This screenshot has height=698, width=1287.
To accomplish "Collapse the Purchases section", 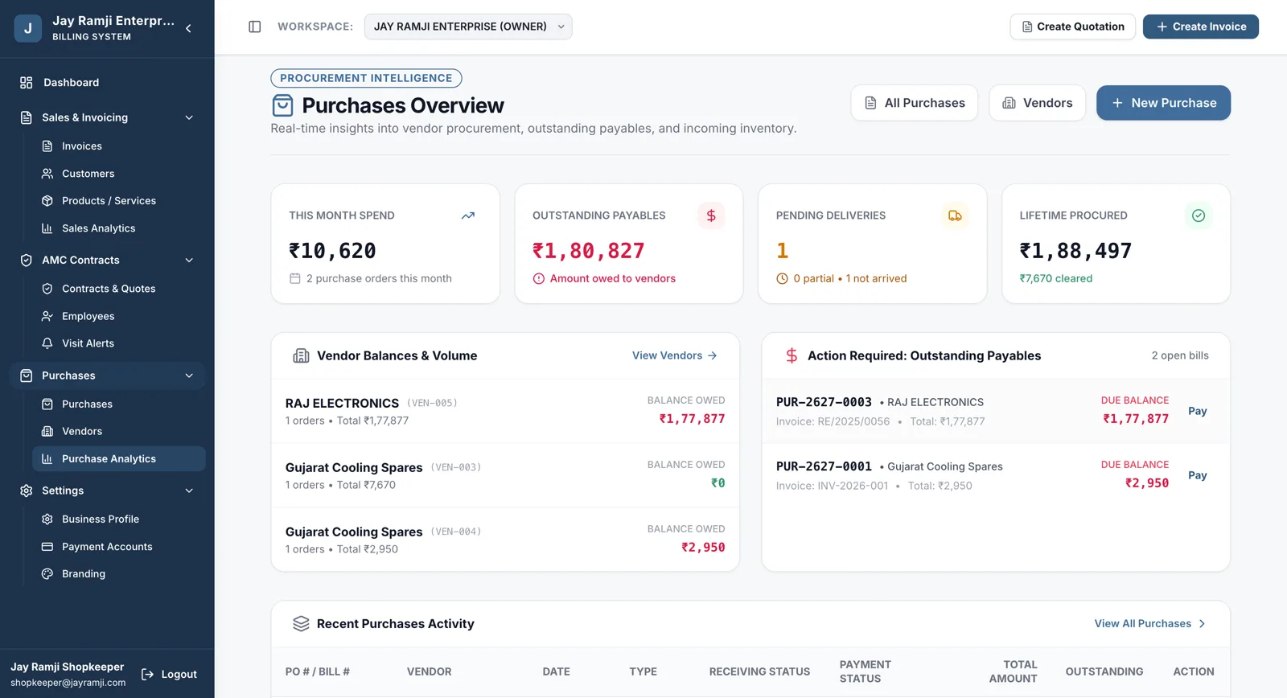I will 189,376.
